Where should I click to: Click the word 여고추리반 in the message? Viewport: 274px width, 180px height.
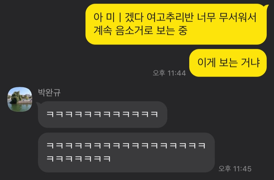coord(170,17)
